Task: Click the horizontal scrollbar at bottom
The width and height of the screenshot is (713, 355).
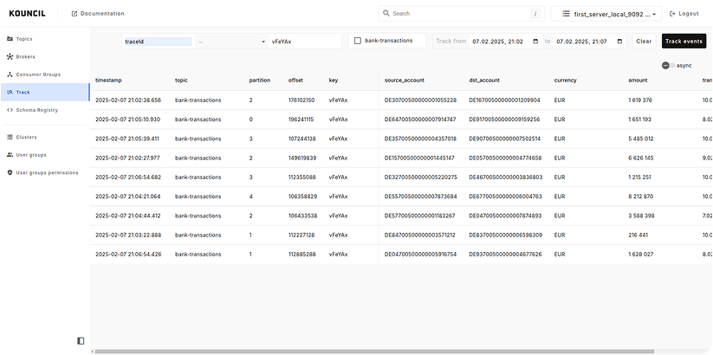Action: [373, 352]
